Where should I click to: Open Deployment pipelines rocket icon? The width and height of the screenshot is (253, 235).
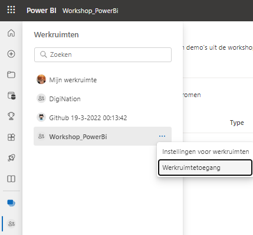pyautogui.click(x=11, y=157)
